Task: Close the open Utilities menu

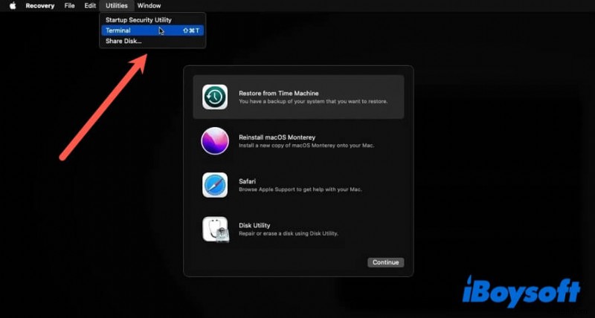Action: [x=117, y=6]
